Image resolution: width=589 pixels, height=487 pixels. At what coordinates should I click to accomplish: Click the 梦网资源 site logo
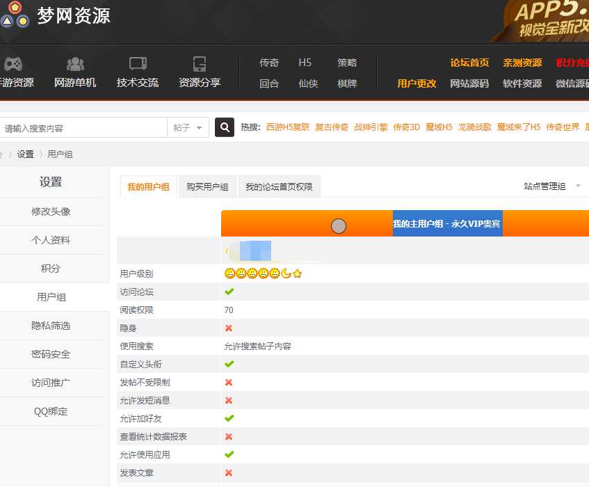click(x=56, y=15)
